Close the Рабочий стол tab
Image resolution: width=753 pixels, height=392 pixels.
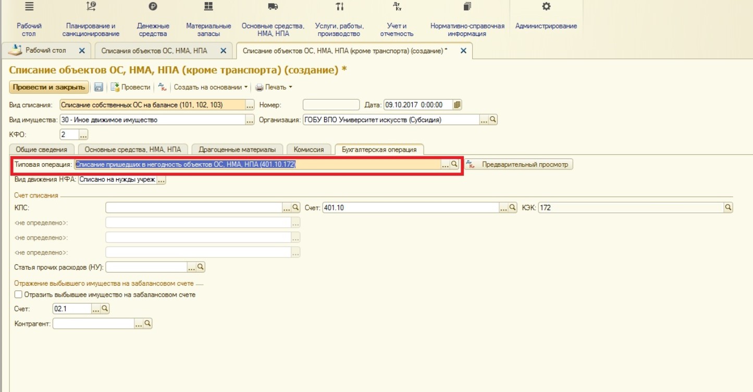click(82, 51)
